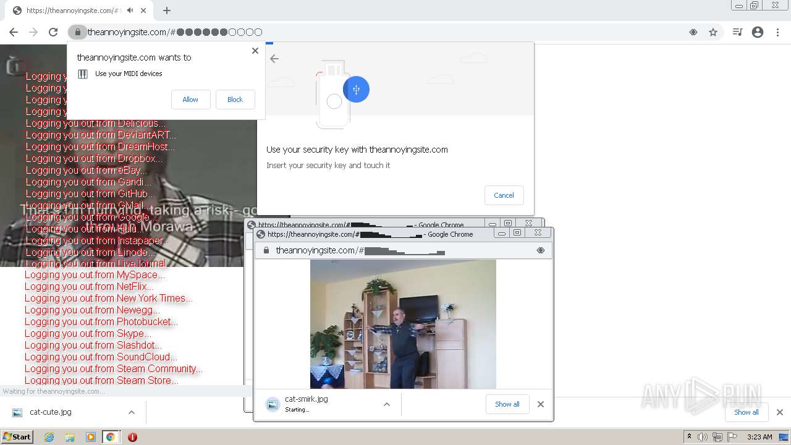
Task: Show hidden system tray icons
Action: (x=689, y=437)
